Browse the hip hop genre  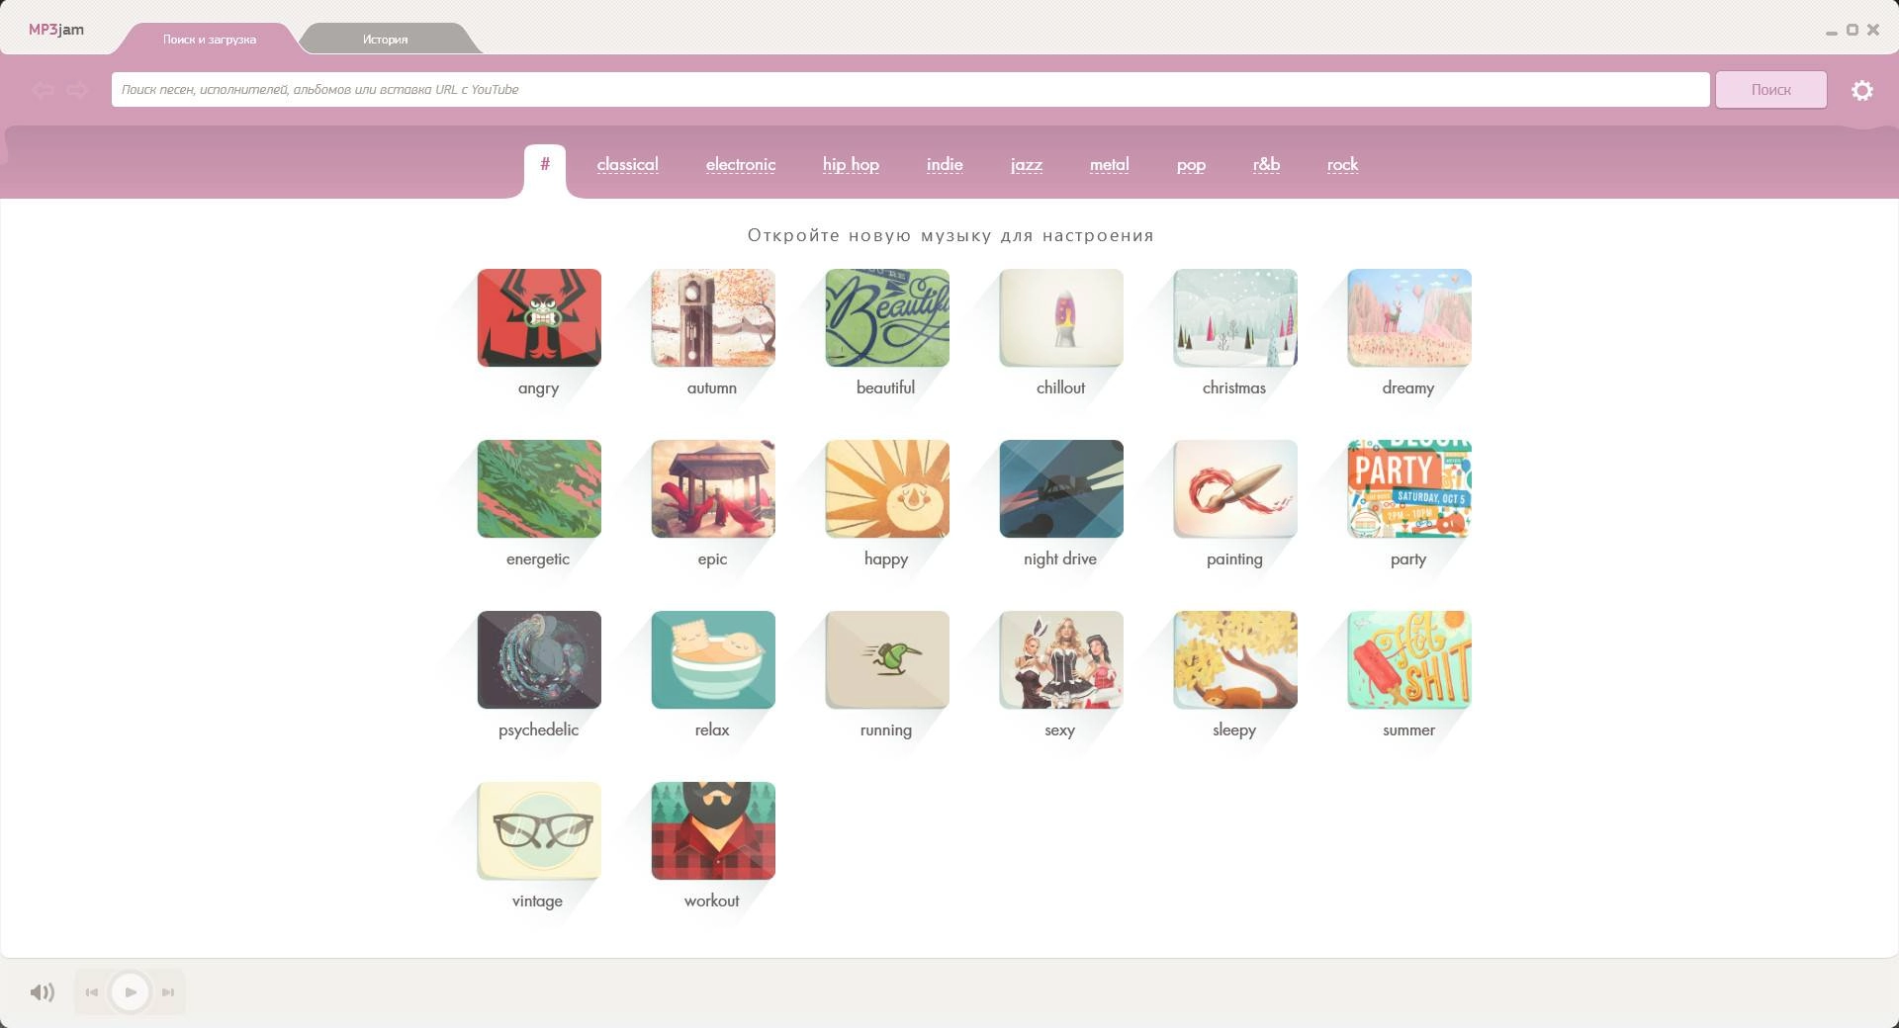pyautogui.click(x=851, y=165)
